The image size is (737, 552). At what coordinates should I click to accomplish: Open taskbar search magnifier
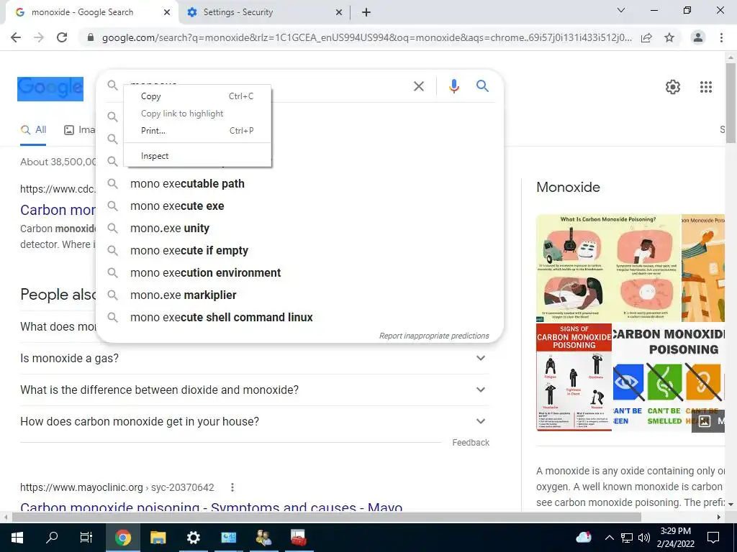click(52, 538)
